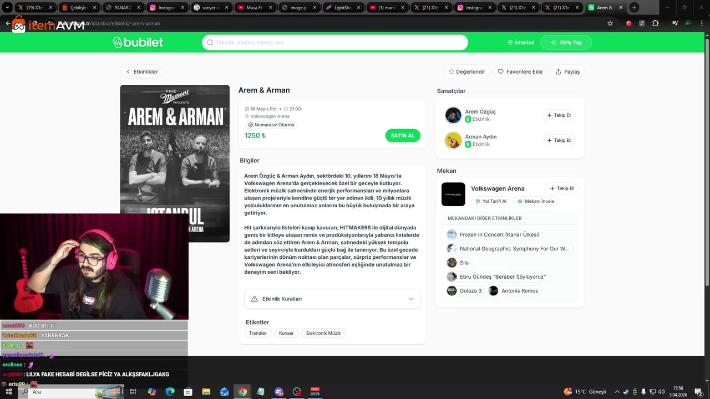The image size is (710, 399).
Task: Open Windows Start menu
Action: (9, 392)
